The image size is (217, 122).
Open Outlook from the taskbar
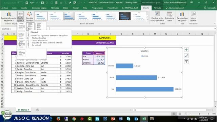(136, 119)
